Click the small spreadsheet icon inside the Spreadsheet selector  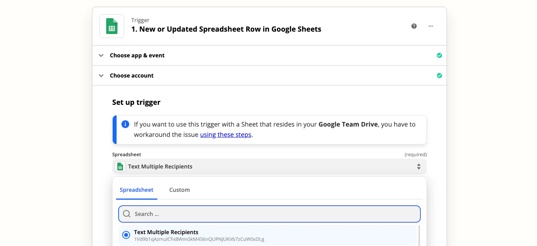tap(120, 166)
